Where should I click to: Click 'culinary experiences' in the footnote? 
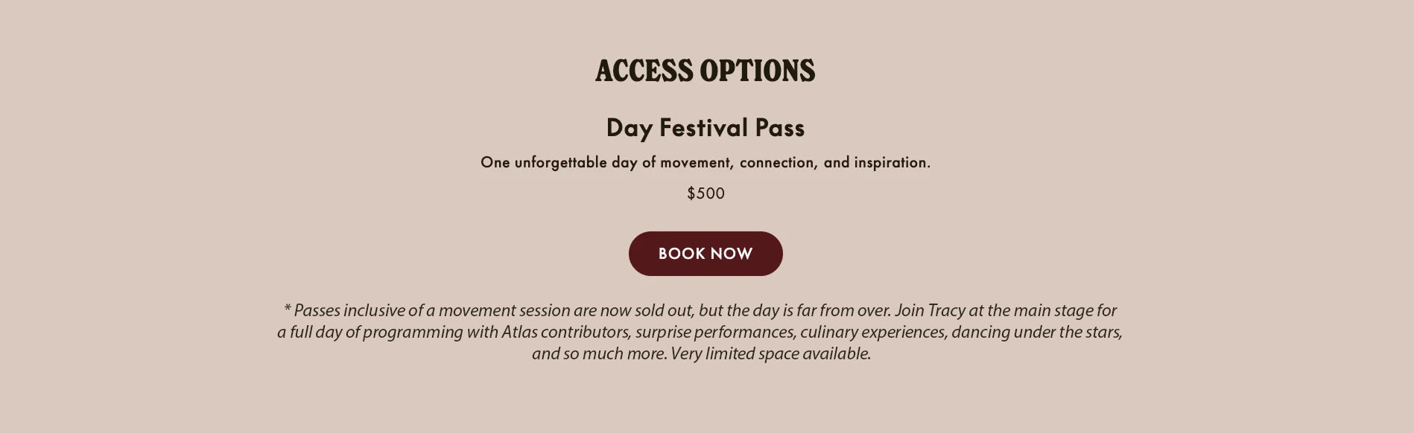coord(873,332)
